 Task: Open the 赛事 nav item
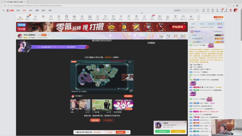[37, 11]
